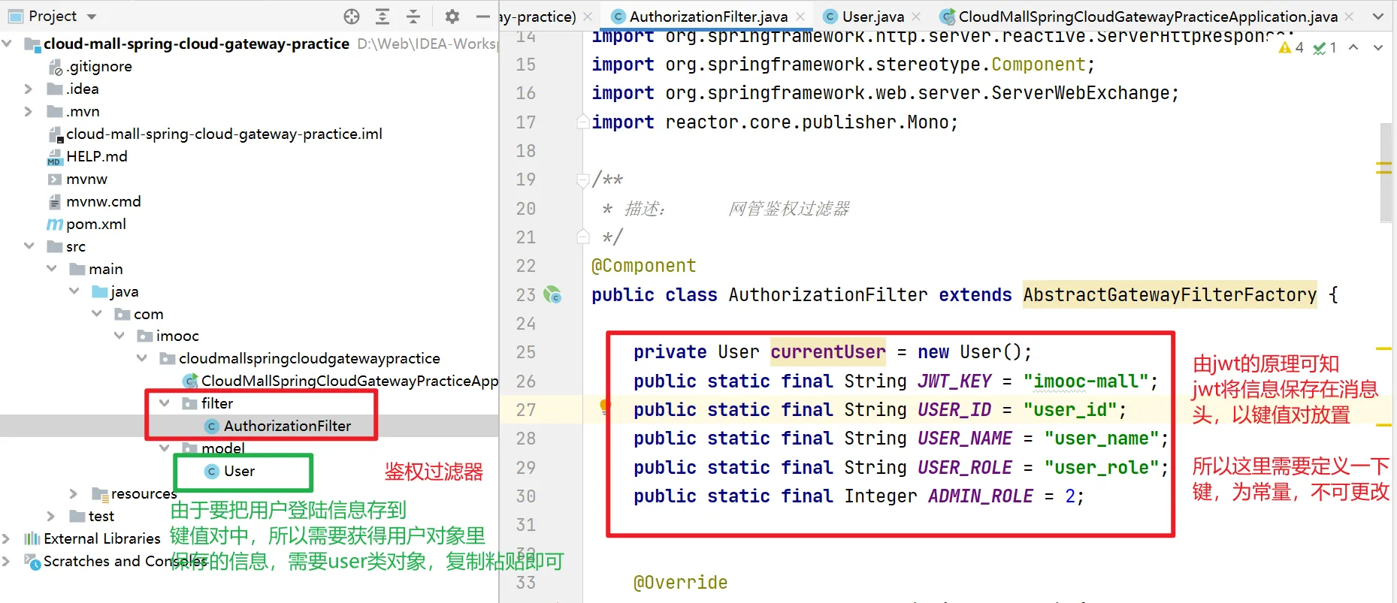Viewport: 1397px width, 603px height.
Task: Select the filter package in tree
Action: [x=217, y=403]
